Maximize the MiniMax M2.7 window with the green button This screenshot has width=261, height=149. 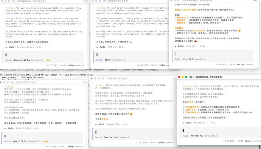tap(186, 77)
